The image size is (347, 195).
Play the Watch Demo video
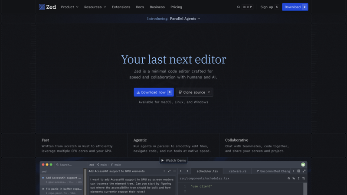tap(173, 160)
